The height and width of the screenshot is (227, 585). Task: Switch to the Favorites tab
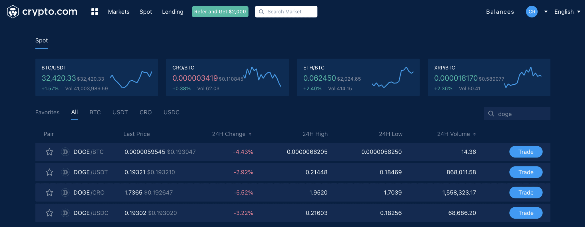coord(47,112)
